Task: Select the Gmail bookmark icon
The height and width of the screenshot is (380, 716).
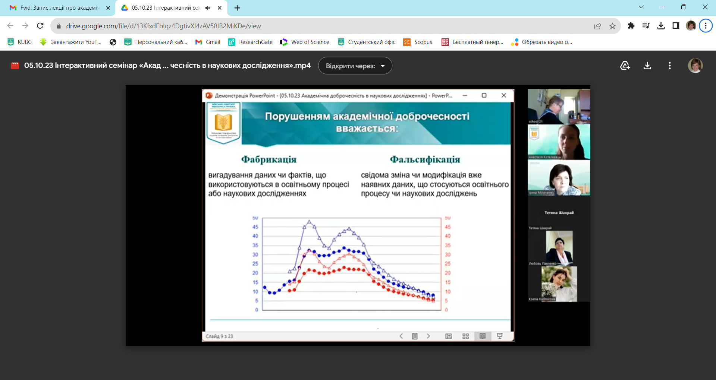Action: [199, 42]
